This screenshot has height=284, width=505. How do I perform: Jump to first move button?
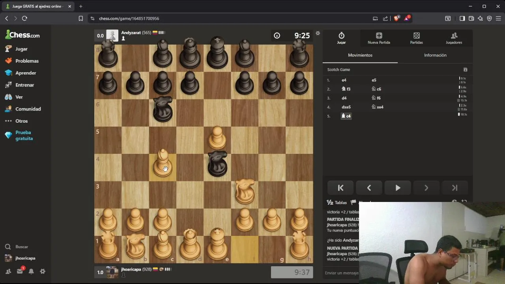click(x=340, y=188)
